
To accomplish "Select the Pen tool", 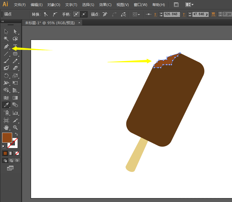I will pos(6,46).
